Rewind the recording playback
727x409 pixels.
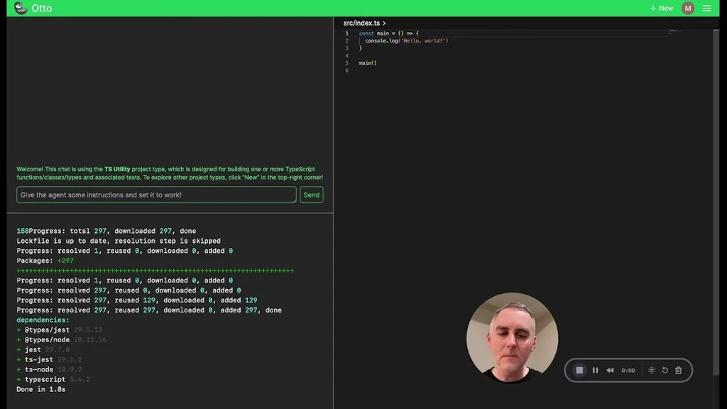tap(610, 370)
